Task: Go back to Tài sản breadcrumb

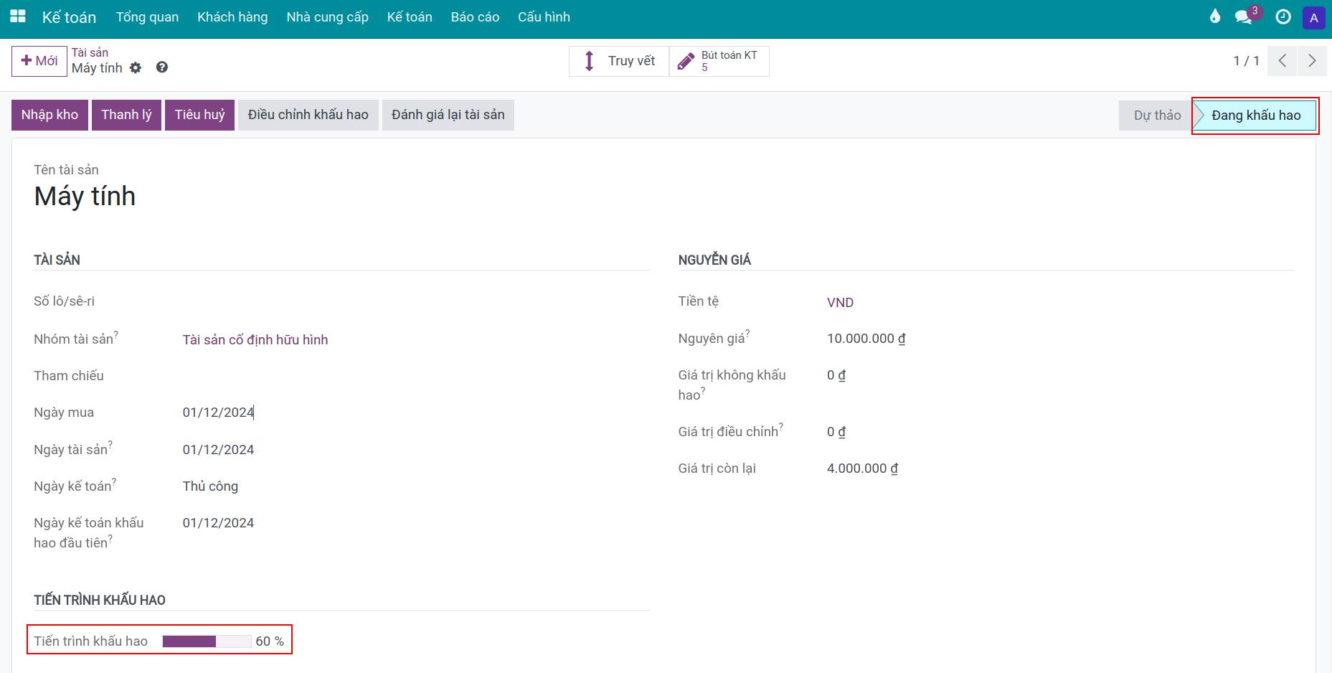Action: coord(90,52)
